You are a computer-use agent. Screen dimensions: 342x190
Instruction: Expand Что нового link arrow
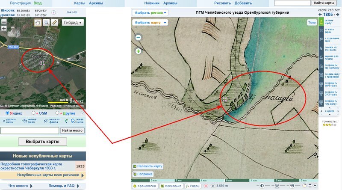[x=31, y=186]
